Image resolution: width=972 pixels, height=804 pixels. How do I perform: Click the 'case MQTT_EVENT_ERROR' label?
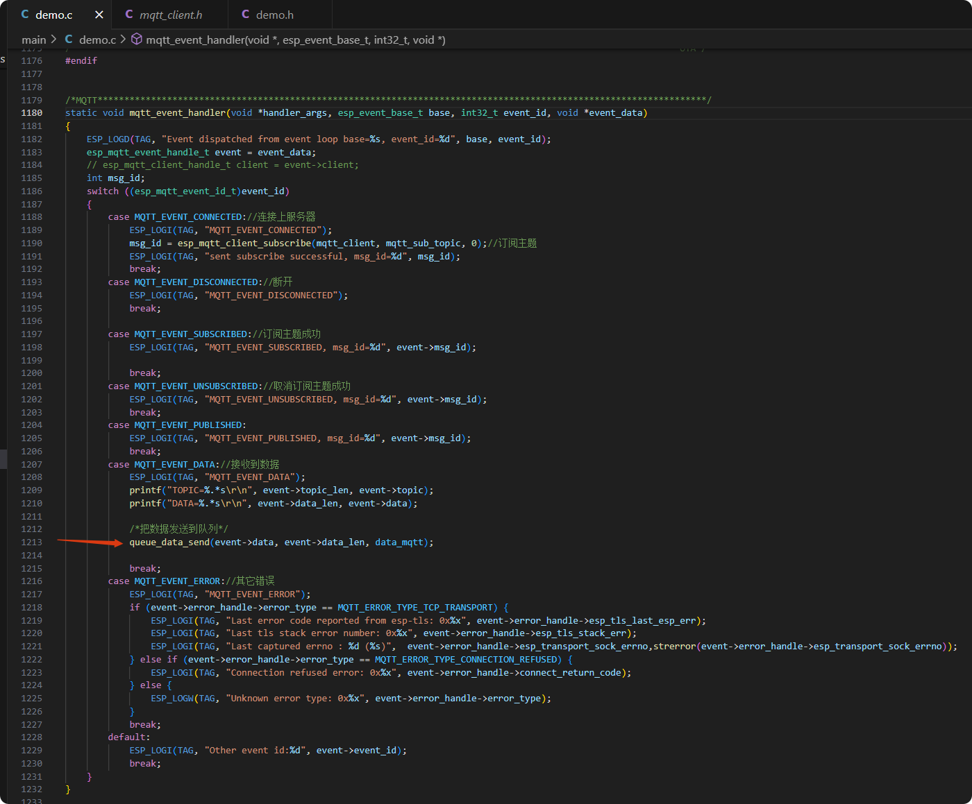tap(167, 581)
